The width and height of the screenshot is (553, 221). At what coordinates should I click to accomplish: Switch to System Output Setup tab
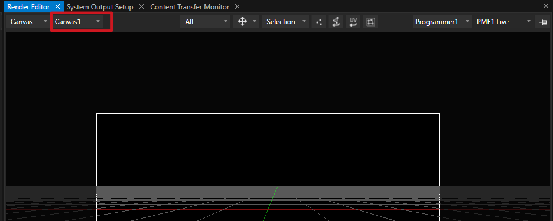point(100,7)
